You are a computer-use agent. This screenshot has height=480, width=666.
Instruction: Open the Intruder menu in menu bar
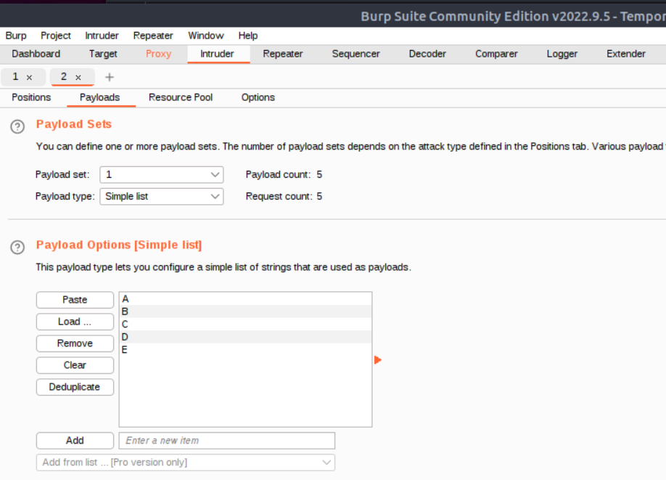pyautogui.click(x=102, y=36)
